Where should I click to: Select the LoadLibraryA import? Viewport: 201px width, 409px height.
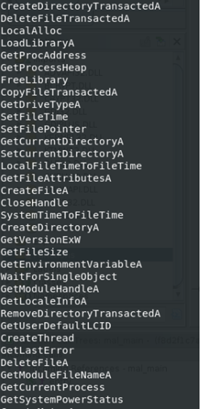[x=38, y=43]
